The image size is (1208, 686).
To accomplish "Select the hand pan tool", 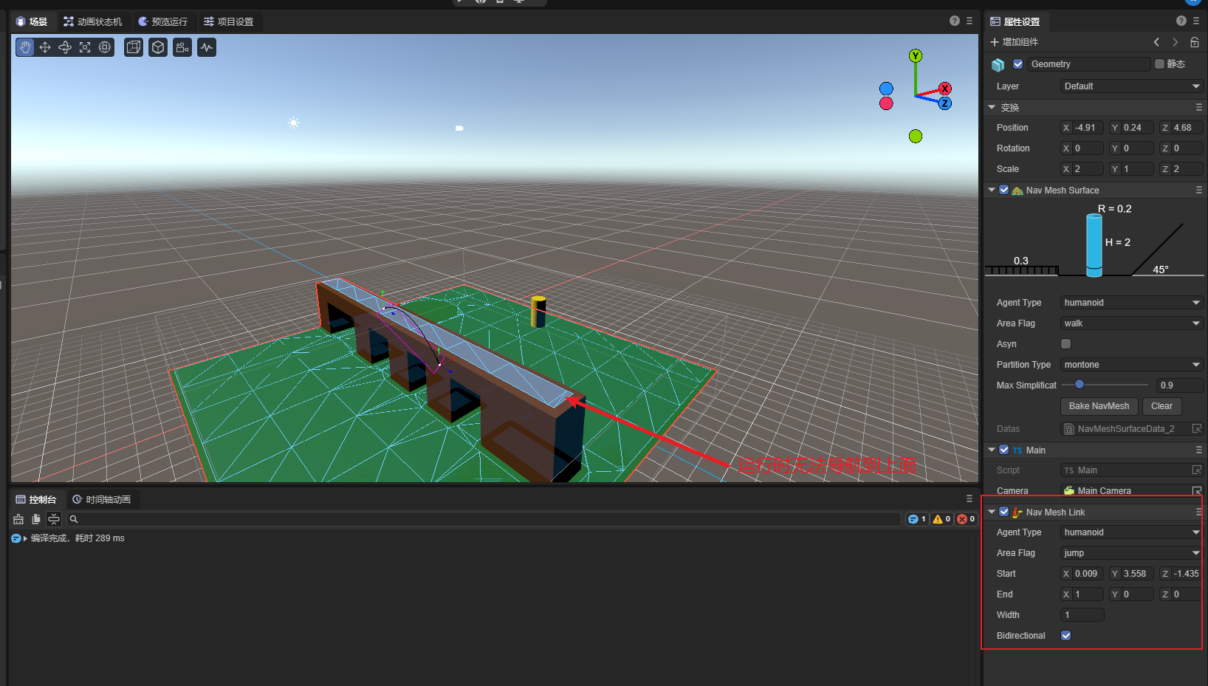I will [x=25, y=47].
